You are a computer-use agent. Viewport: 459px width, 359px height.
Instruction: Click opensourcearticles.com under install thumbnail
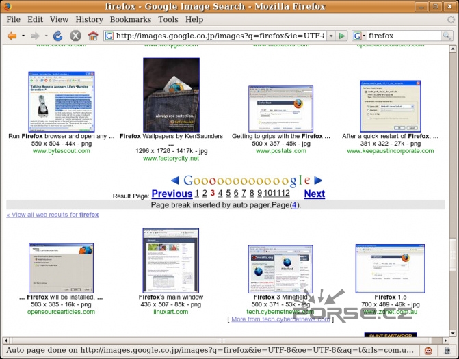(61, 312)
